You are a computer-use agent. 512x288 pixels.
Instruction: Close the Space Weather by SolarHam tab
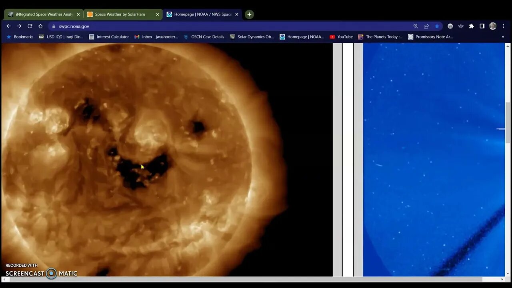coord(157,14)
